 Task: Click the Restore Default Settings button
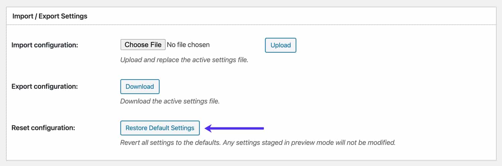coord(160,128)
